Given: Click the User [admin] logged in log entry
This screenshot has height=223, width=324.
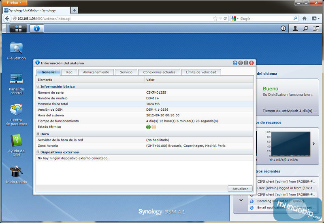Looking at the screenshot, I should point(286,188).
